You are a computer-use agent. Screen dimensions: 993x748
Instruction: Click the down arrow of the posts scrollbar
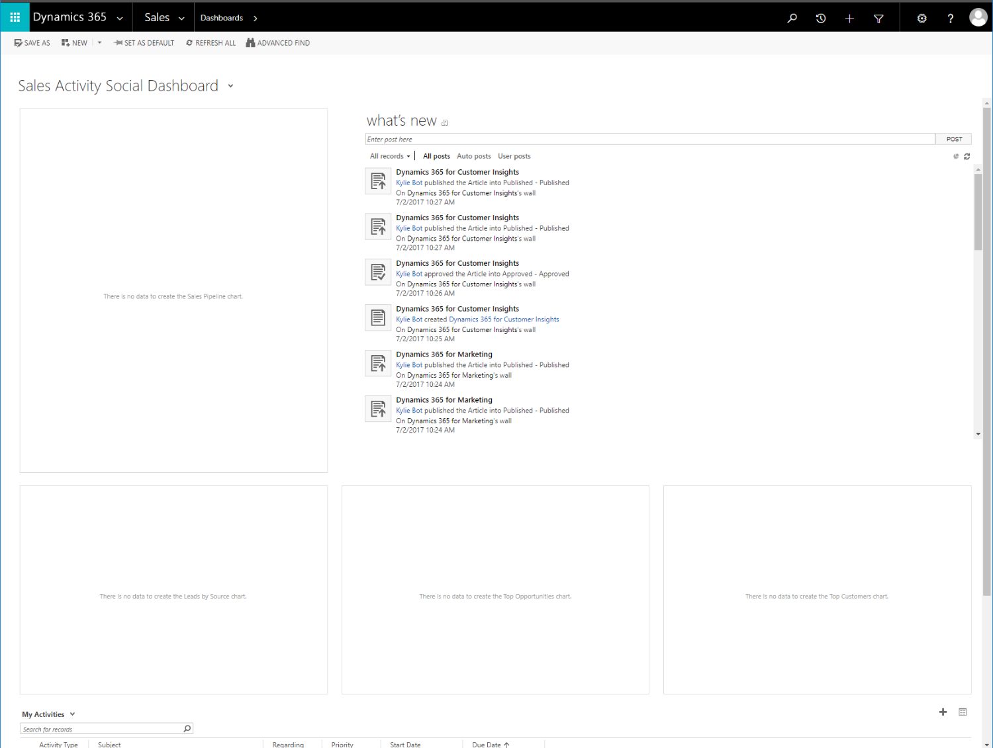[x=978, y=435]
